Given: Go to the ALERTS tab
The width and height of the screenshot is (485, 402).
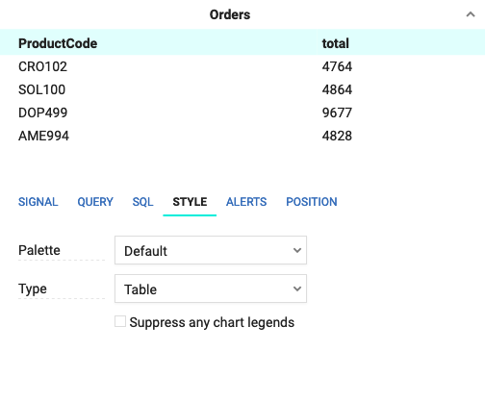Looking at the screenshot, I should (246, 202).
